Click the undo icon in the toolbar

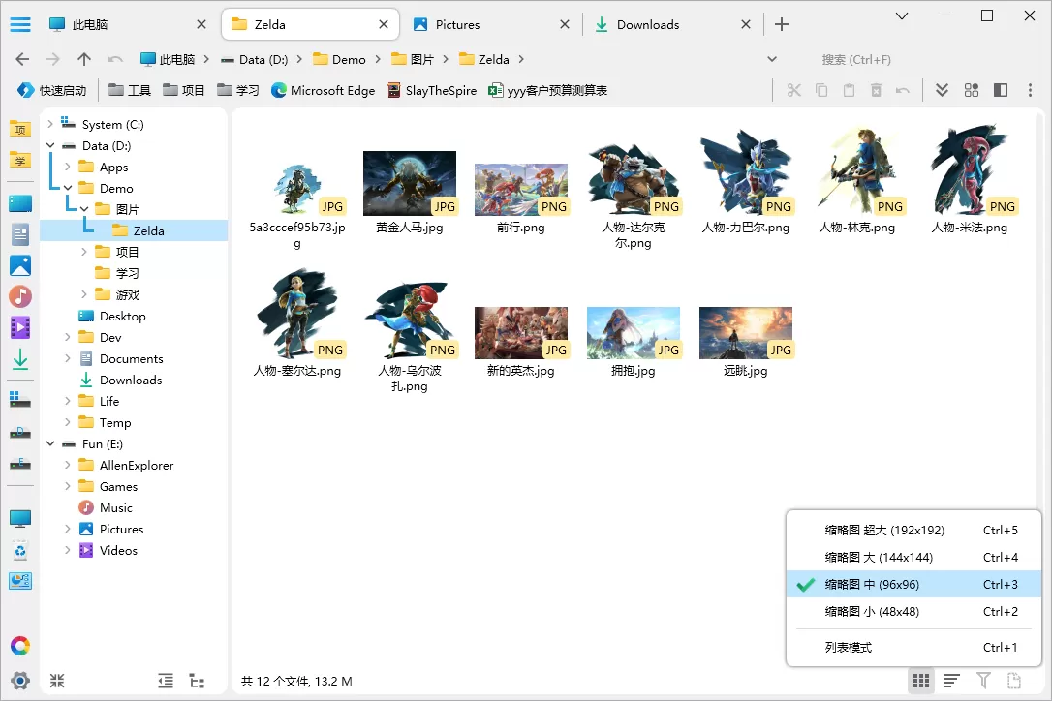903,90
